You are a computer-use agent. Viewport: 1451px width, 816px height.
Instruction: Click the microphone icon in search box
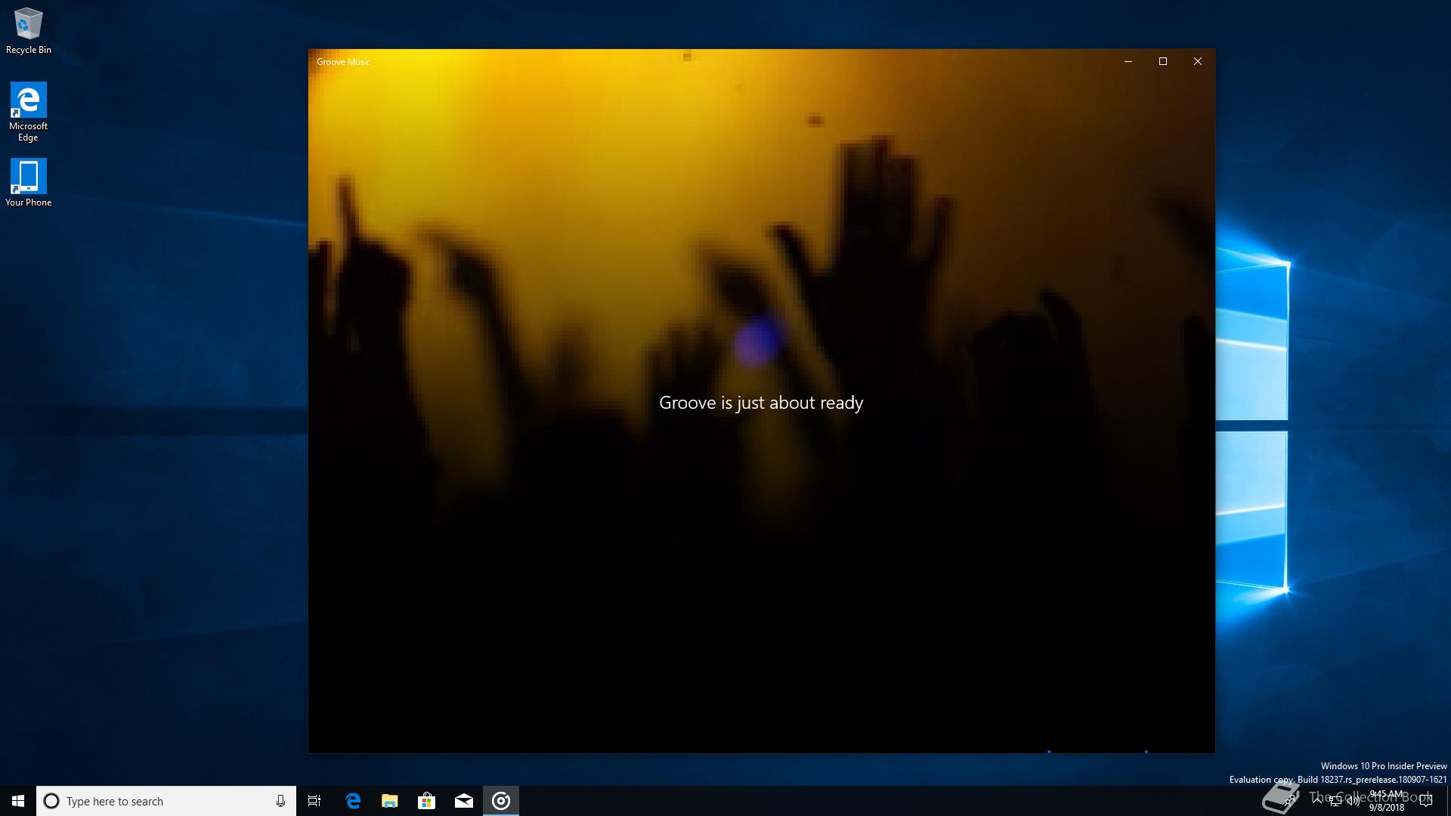pyautogui.click(x=280, y=801)
